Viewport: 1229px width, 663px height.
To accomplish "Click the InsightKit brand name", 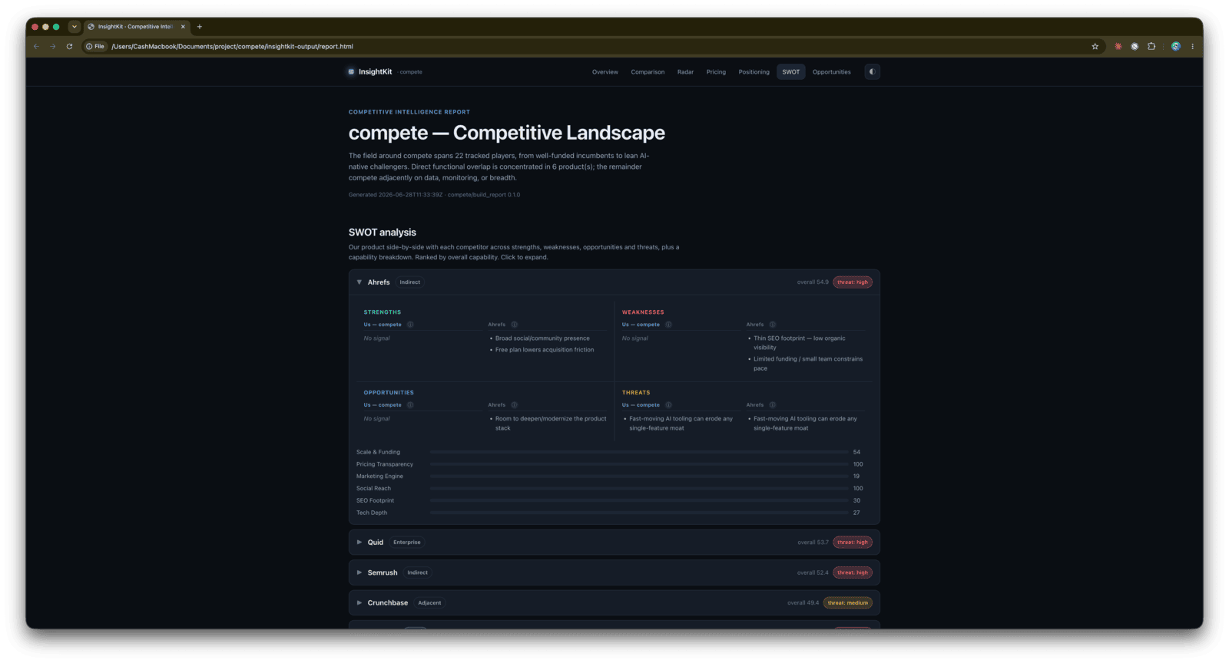I will pyautogui.click(x=375, y=72).
